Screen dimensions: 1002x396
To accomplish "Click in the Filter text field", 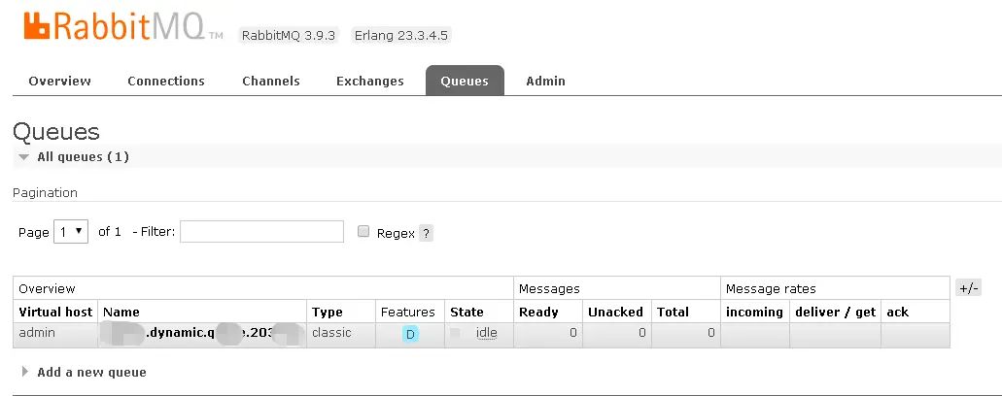I will point(261,231).
